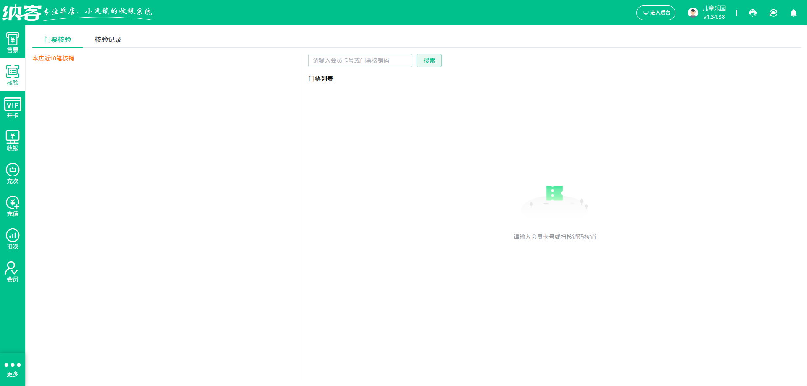The width and height of the screenshot is (807, 386).
Task: Go to 收银 cashier icon
Action: click(x=13, y=141)
